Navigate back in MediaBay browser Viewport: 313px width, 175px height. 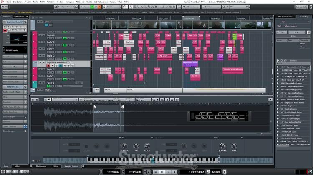[278, 32]
